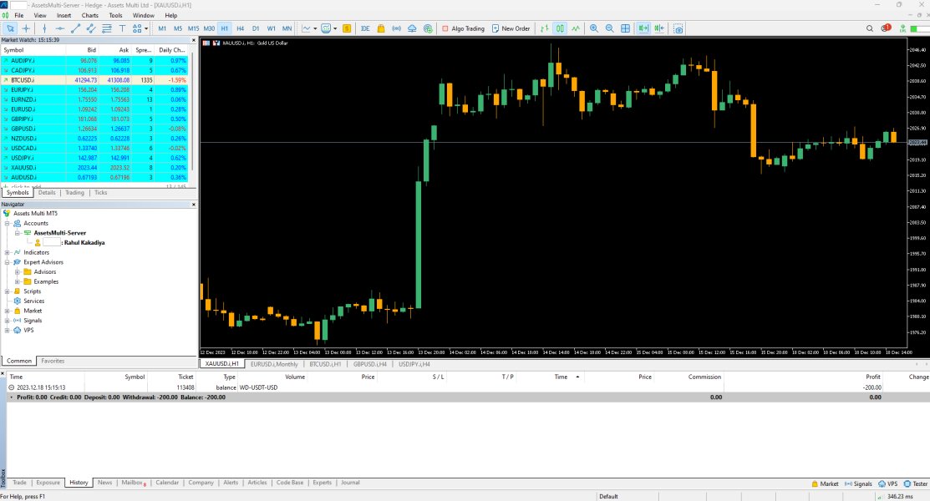Select the H1 timeframe button

click(x=224, y=28)
